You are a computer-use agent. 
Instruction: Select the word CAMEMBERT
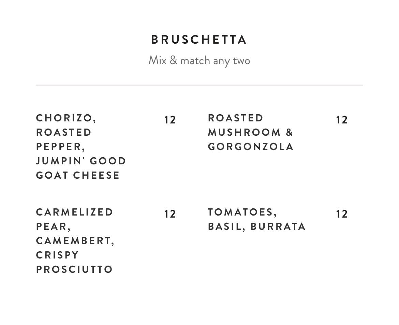click(x=74, y=241)
